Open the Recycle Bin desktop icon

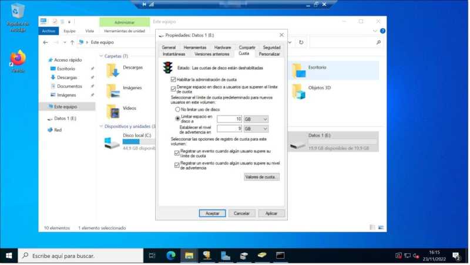point(17,17)
